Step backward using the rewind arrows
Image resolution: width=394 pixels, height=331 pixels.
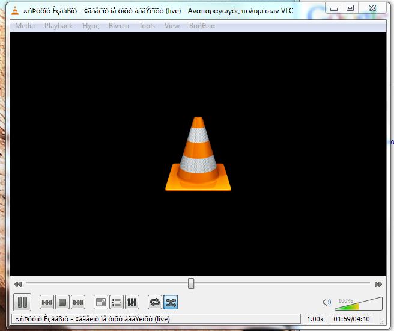point(18,285)
